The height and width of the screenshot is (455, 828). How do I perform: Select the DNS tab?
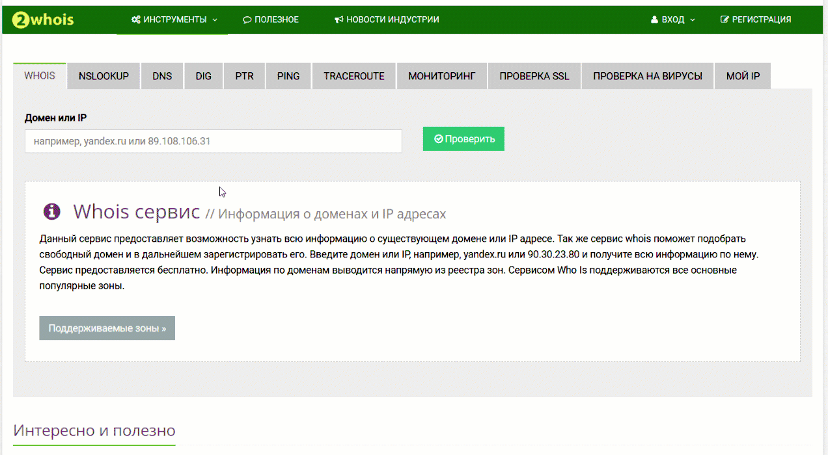[162, 76]
